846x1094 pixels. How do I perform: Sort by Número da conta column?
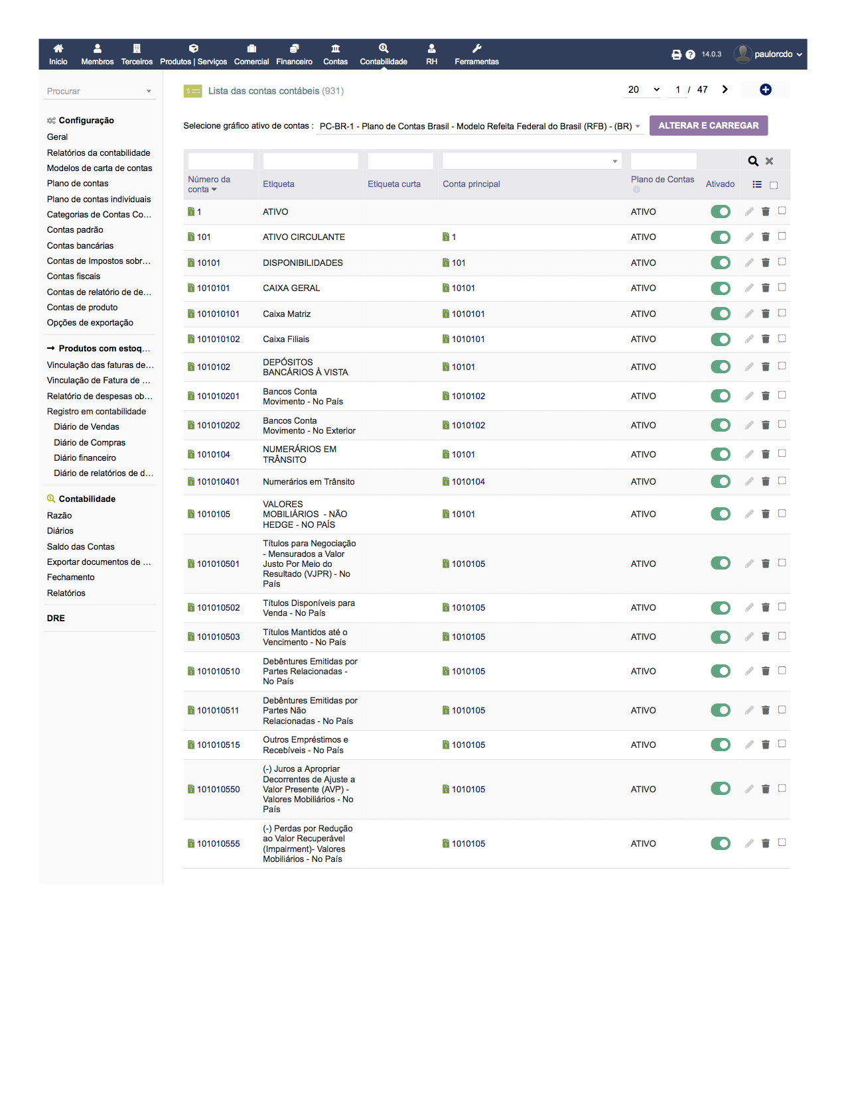click(x=208, y=184)
